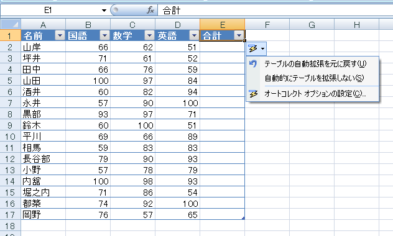Click the cell with name 坪井
393x236 pixels.
(x=43, y=58)
